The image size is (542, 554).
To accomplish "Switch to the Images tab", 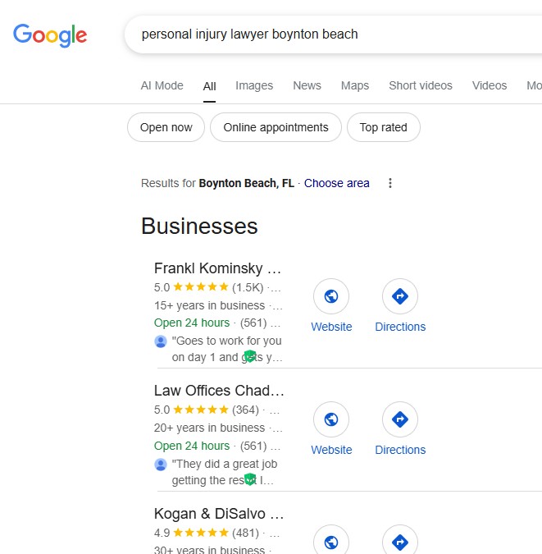I will click(x=254, y=85).
